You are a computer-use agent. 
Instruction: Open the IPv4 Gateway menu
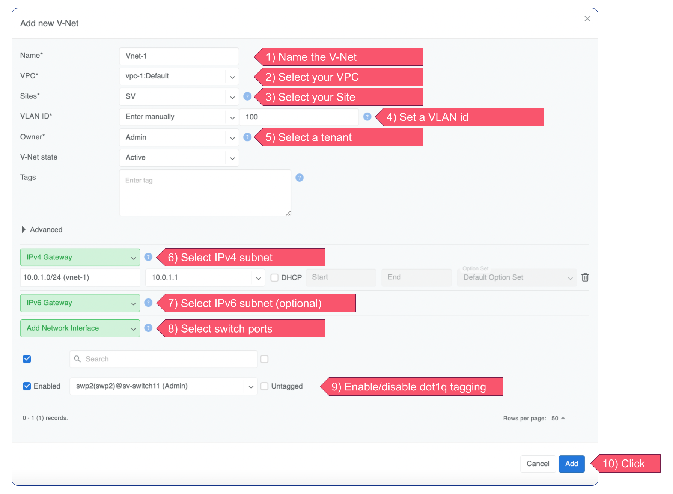[x=80, y=257]
